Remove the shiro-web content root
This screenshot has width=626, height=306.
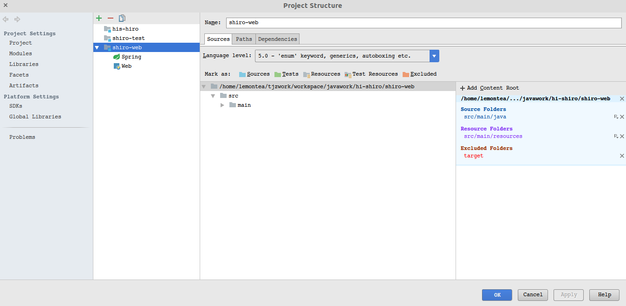(622, 99)
